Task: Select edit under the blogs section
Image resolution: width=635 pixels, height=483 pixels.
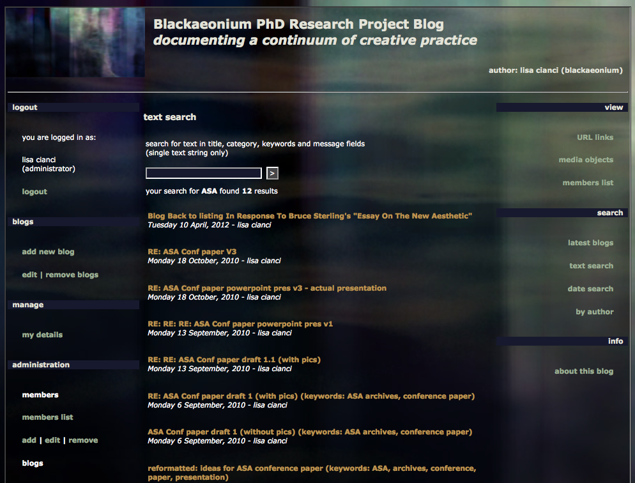Action: pyautogui.click(x=29, y=275)
